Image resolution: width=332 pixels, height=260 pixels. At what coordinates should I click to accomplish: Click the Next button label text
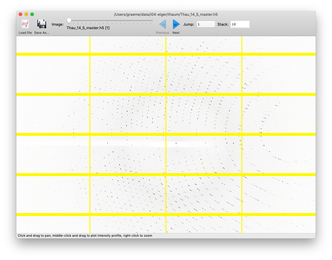point(176,33)
